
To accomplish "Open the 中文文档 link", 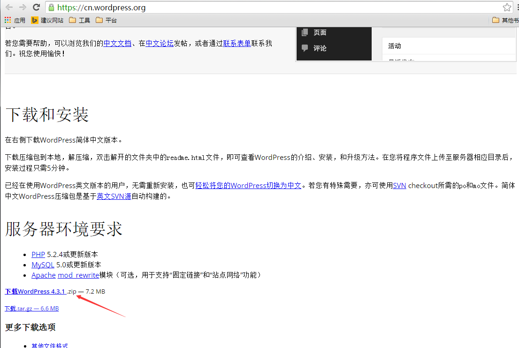I will point(117,43).
